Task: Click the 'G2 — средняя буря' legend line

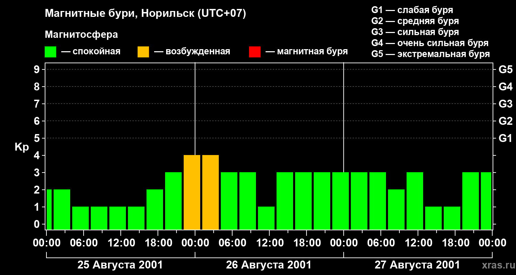Action: pyautogui.click(x=415, y=21)
